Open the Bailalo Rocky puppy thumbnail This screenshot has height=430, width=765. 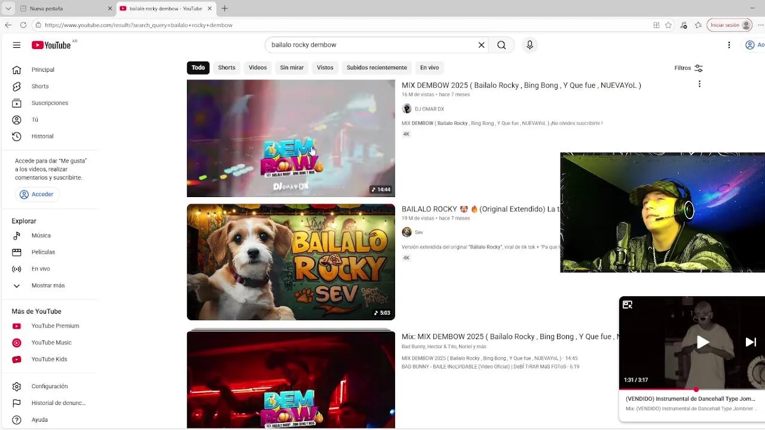tap(291, 262)
